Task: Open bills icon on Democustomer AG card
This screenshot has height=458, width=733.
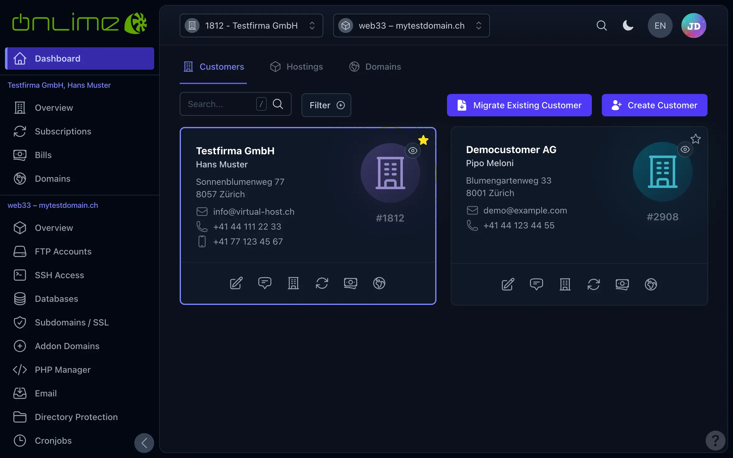Action: 622,284
